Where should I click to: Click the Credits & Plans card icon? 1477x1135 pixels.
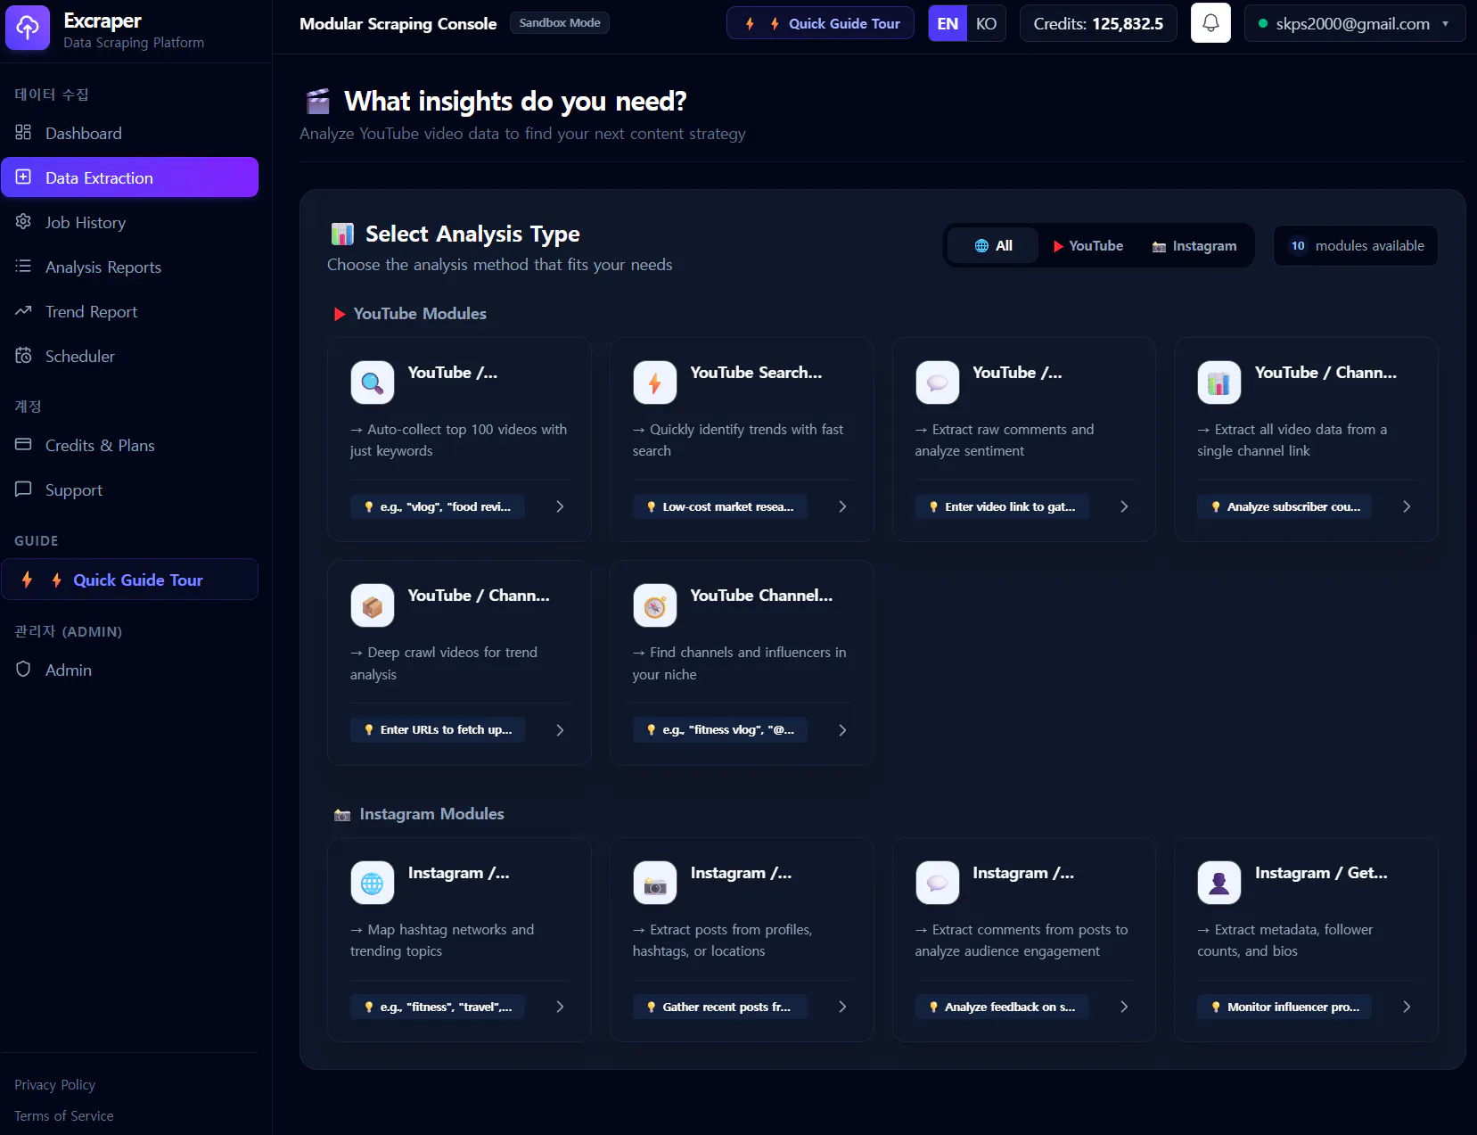[x=23, y=444]
